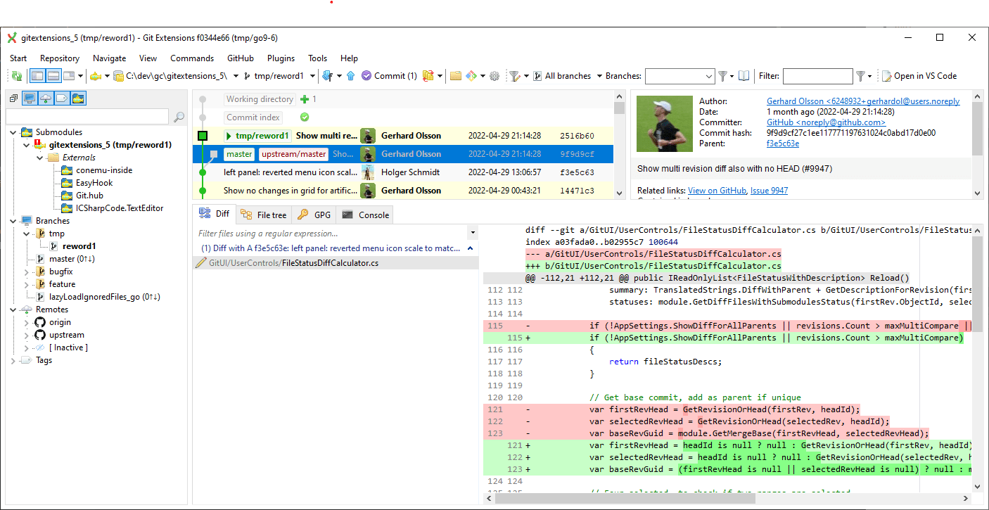Refresh the revision graph
This screenshot has height=510, width=989.
(15, 75)
